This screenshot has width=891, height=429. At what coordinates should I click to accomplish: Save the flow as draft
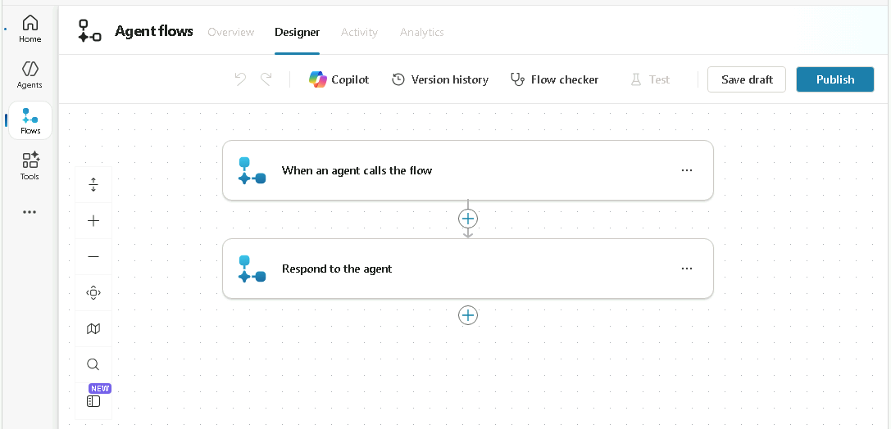pyautogui.click(x=747, y=79)
